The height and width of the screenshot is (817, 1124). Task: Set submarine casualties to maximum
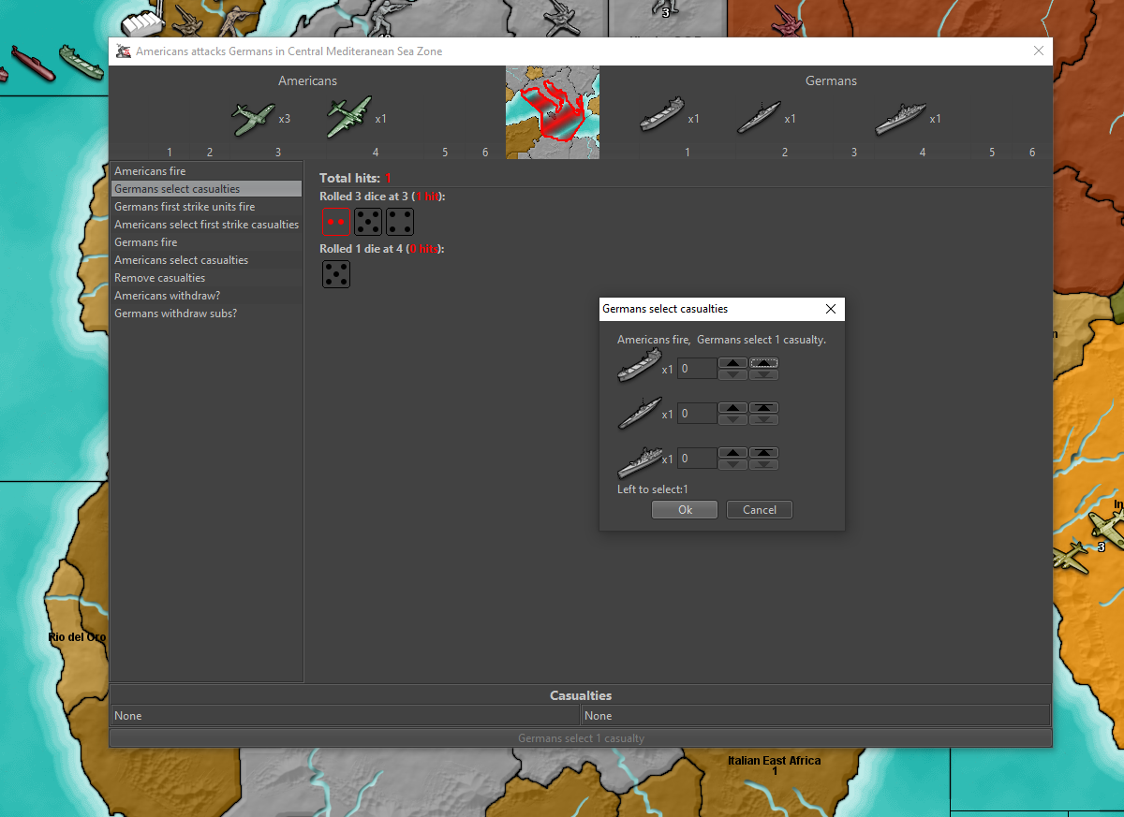[x=764, y=408]
